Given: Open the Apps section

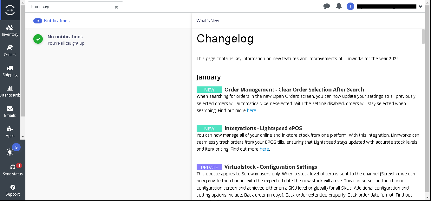Looking at the screenshot, I should click(x=10, y=132).
